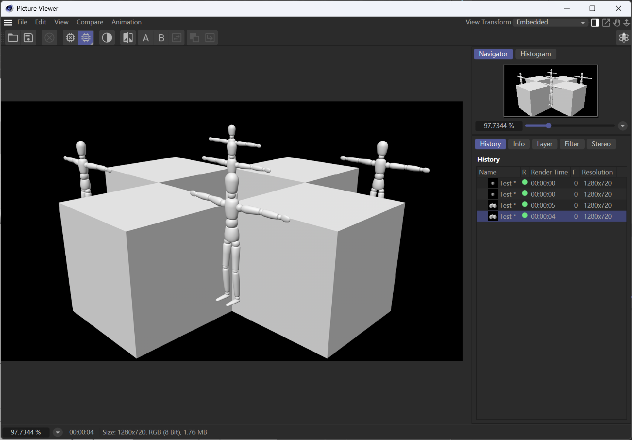Open the View Transform Embedded dropdown
The width and height of the screenshot is (632, 440).
[551, 22]
